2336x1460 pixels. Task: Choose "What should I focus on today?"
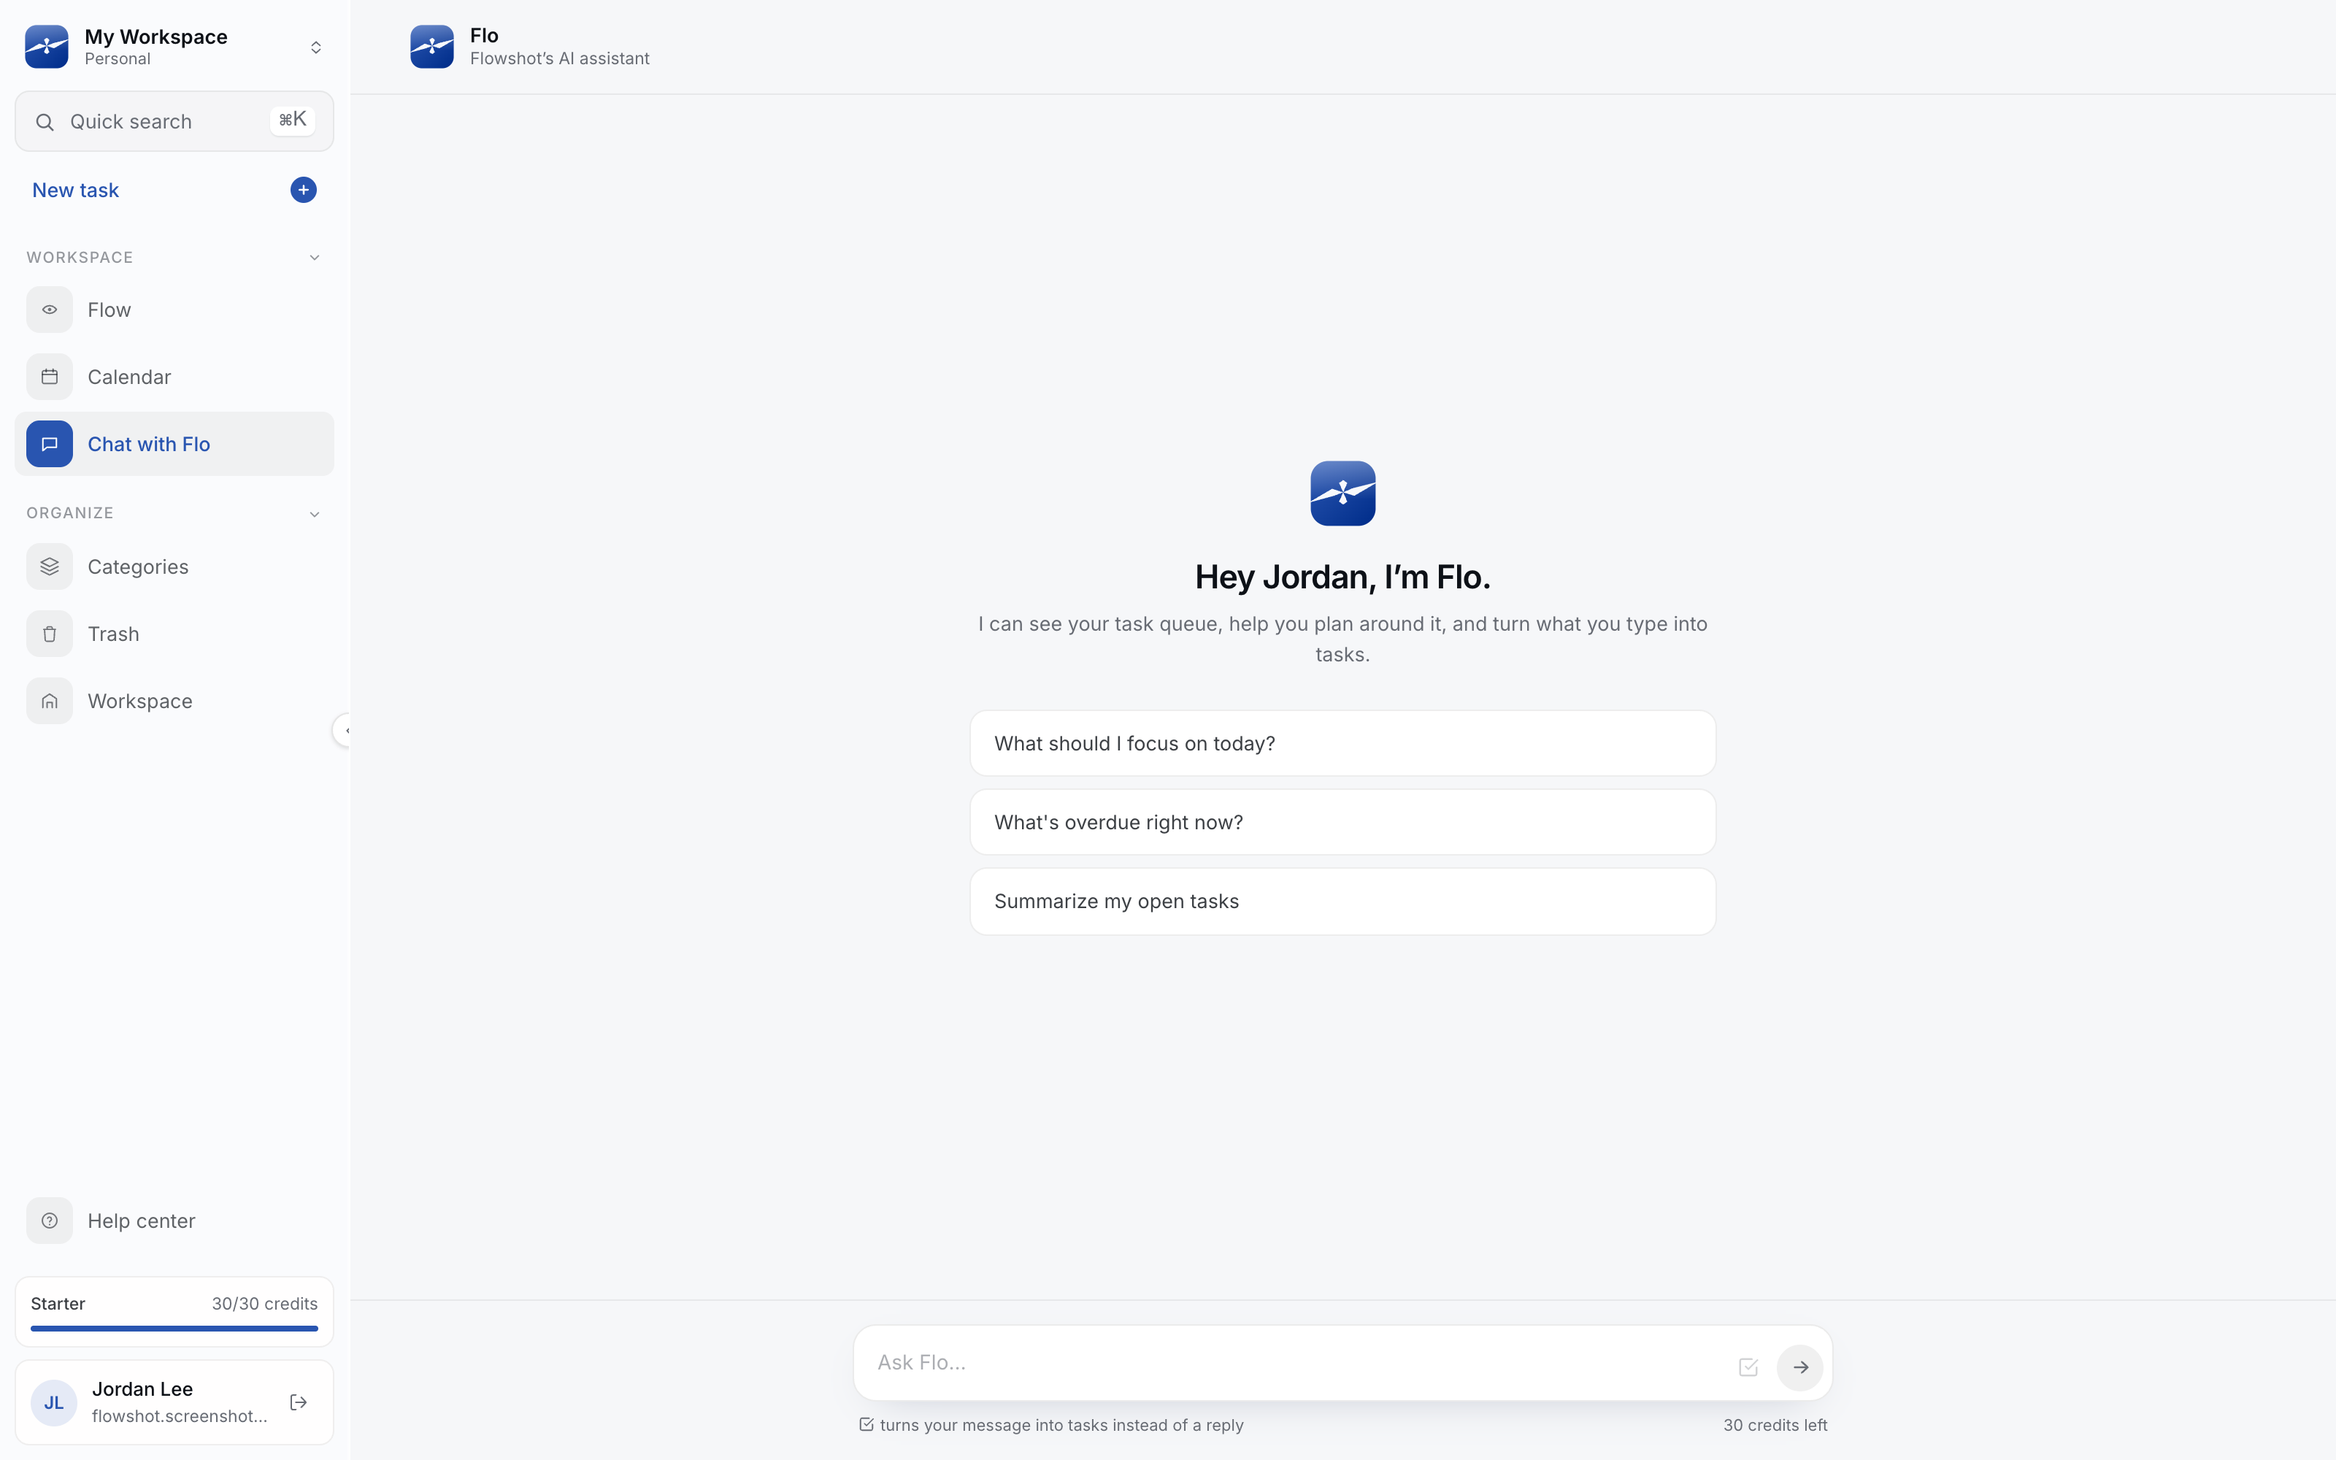pos(1342,744)
